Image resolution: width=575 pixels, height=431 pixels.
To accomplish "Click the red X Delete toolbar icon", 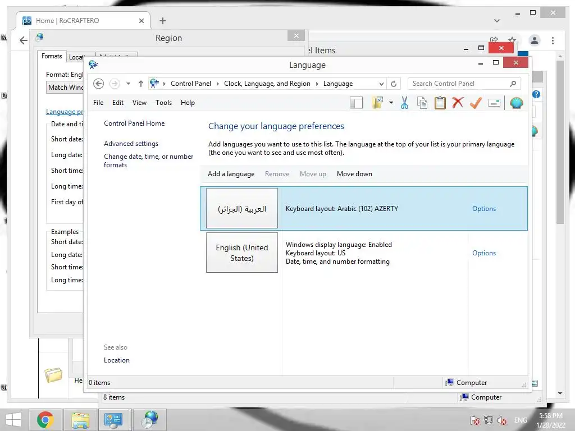I will pyautogui.click(x=458, y=103).
